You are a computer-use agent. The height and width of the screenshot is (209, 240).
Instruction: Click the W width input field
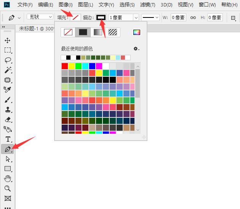178,17
